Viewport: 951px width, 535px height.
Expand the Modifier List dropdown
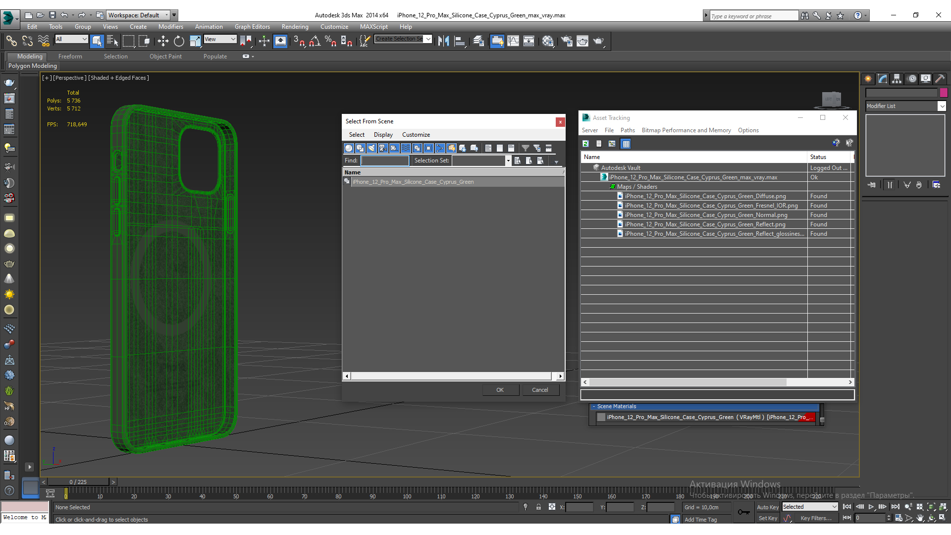pyautogui.click(x=942, y=106)
